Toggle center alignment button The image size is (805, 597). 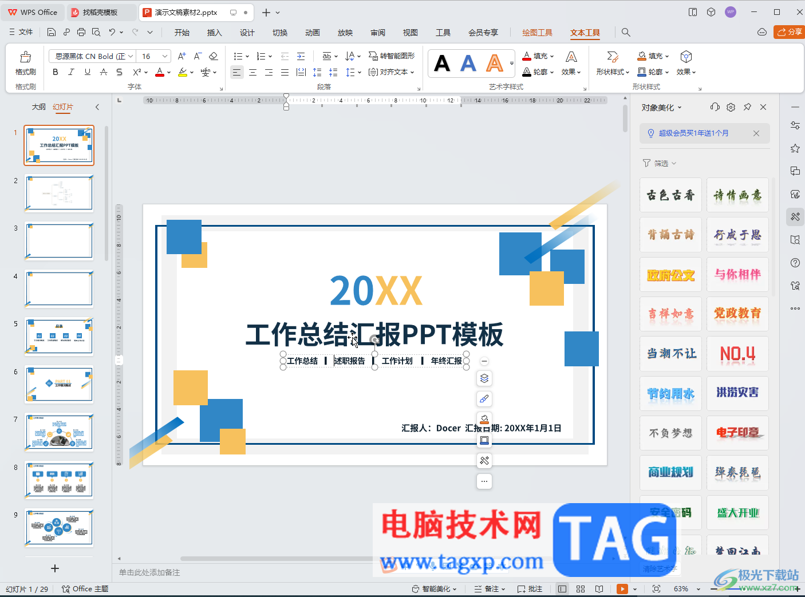click(252, 72)
